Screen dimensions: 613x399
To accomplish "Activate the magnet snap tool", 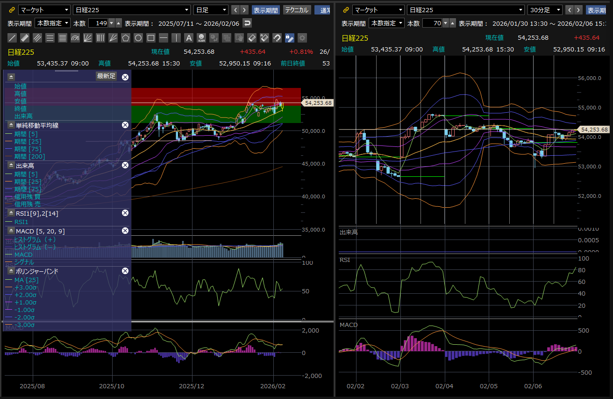I will pos(277,38).
